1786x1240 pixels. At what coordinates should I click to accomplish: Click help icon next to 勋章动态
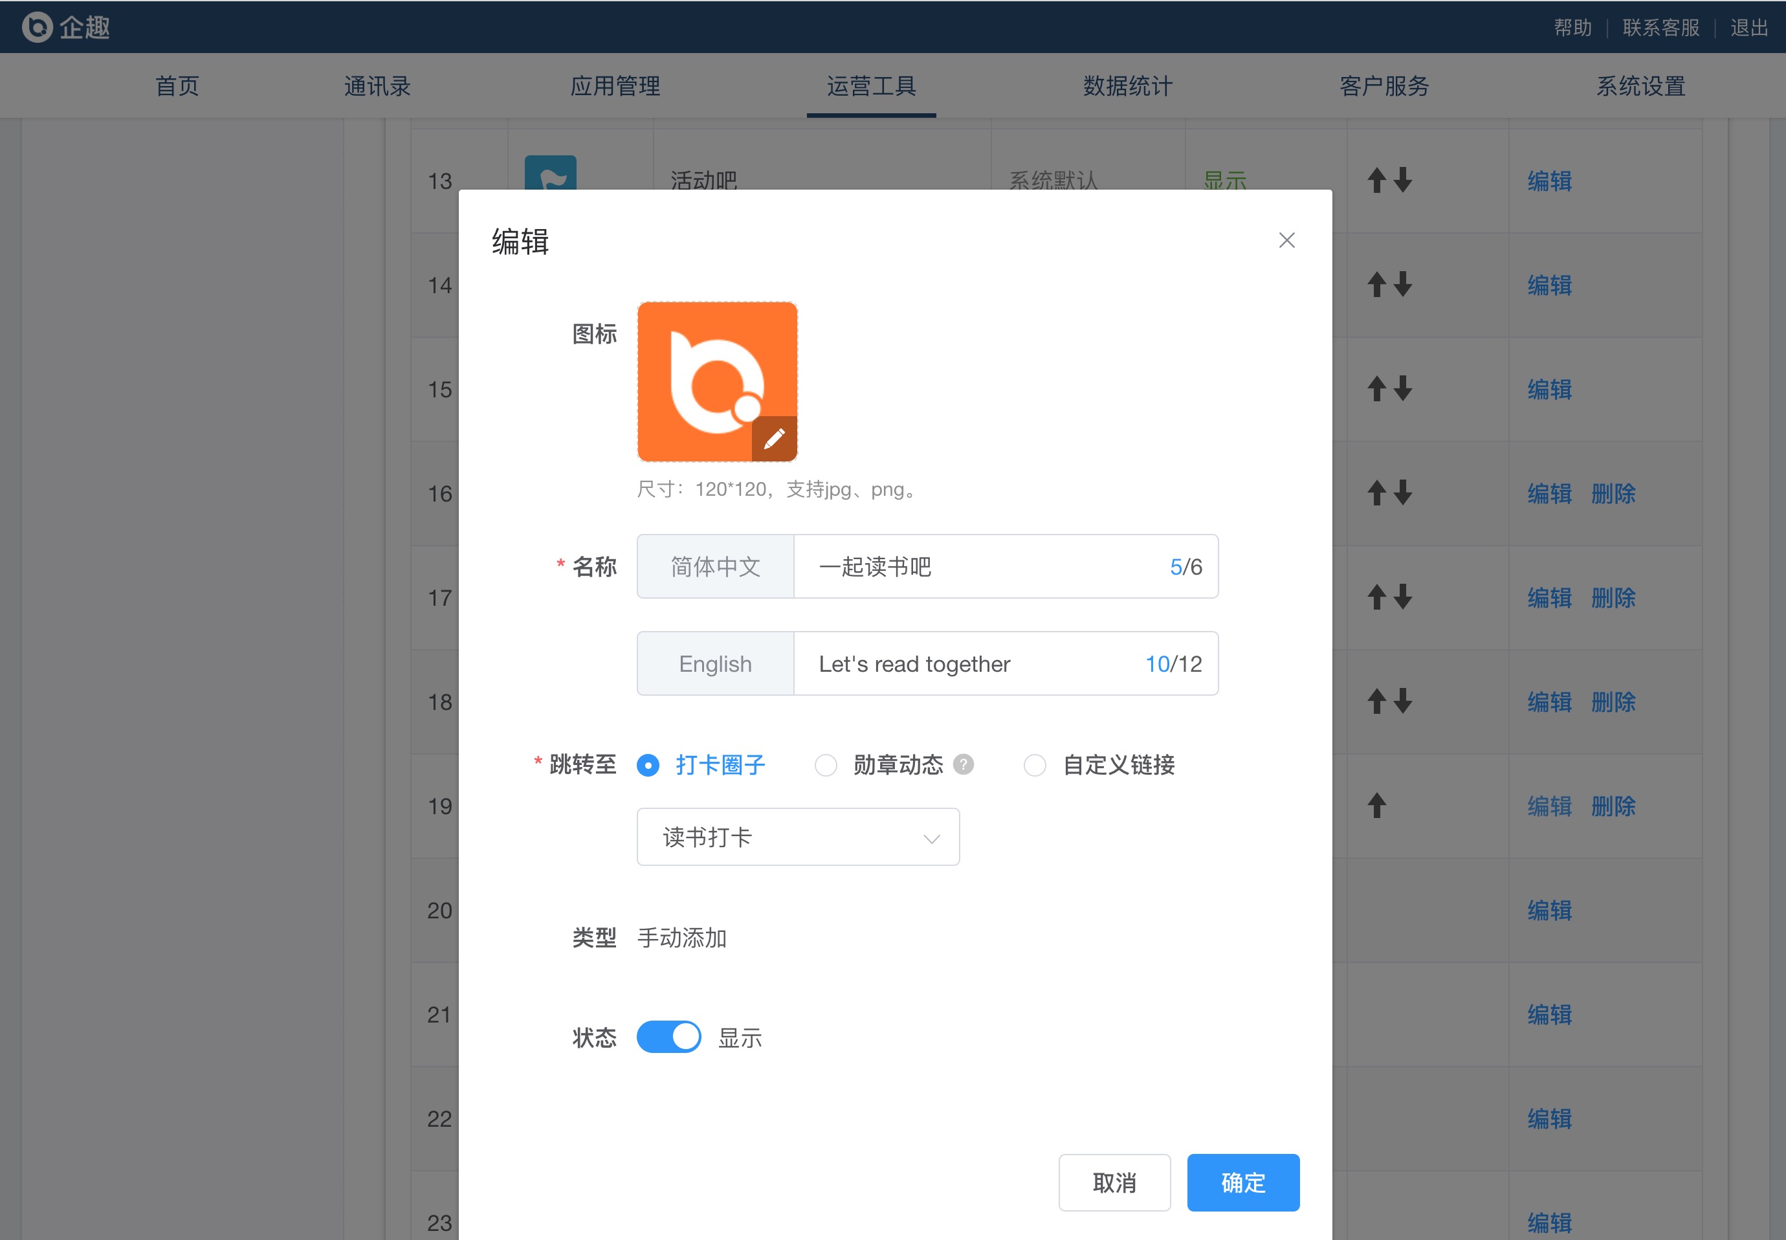tap(964, 764)
